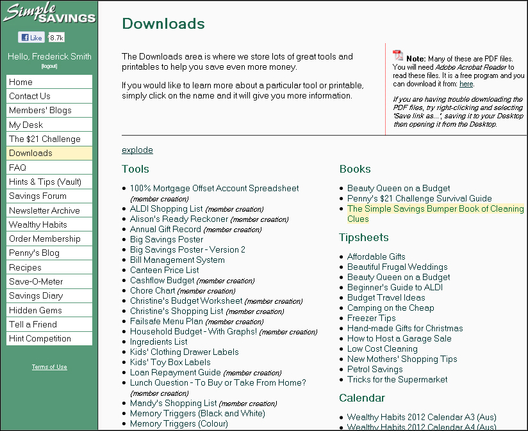Open Newsletter Archive
The width and height of the screenshot is (528, 431).
point(49,210)
